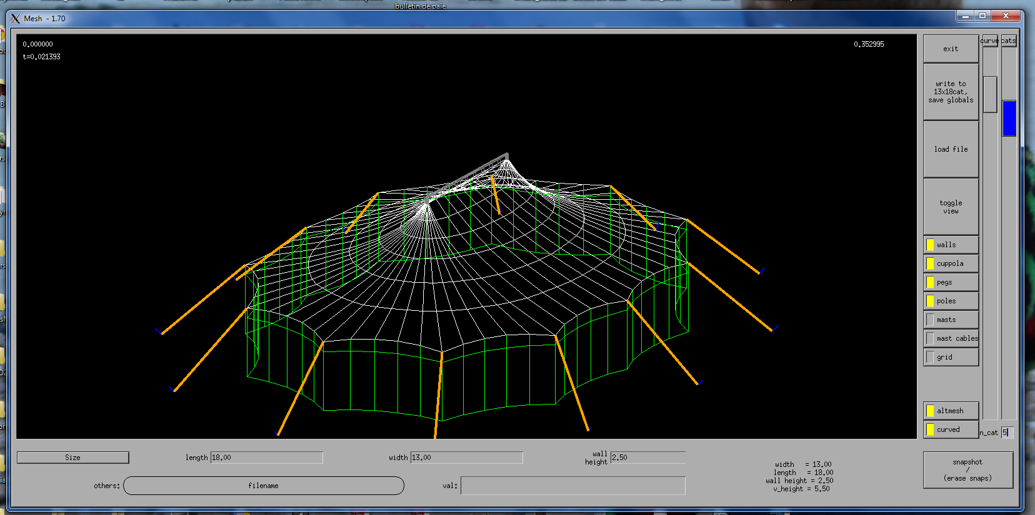Click the toggle view button
This screenshot has width=1035, height=515.
click(x=951, y=207)
